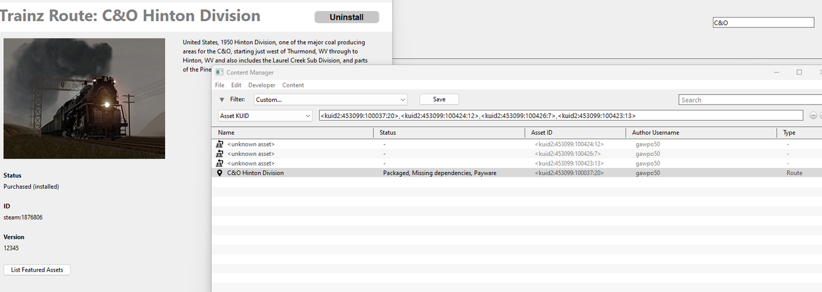This screenshot has height=292, width=822.
Task: Click the KUID list filter text field
Action: [x=561, y=116]
